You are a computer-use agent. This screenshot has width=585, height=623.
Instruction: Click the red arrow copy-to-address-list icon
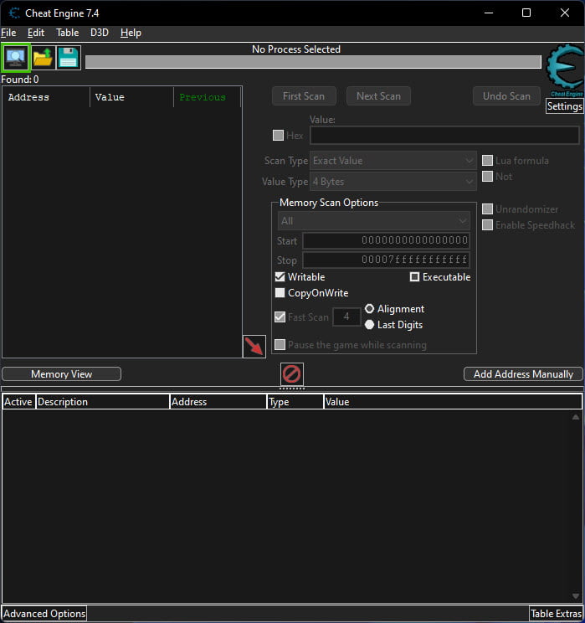click(x=254, y=347)
